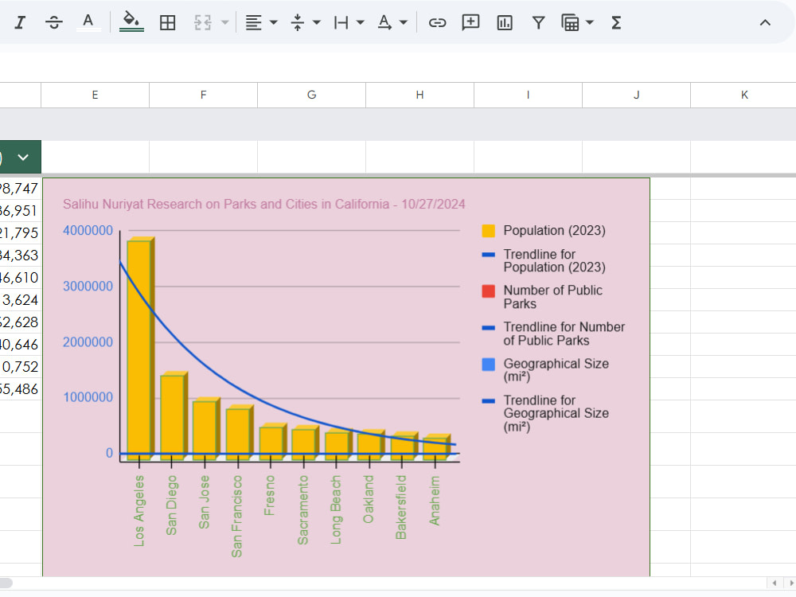Viewport: 796px width, 597px height.
Task: Toggle italic formatting
Action: click(20, 22)
